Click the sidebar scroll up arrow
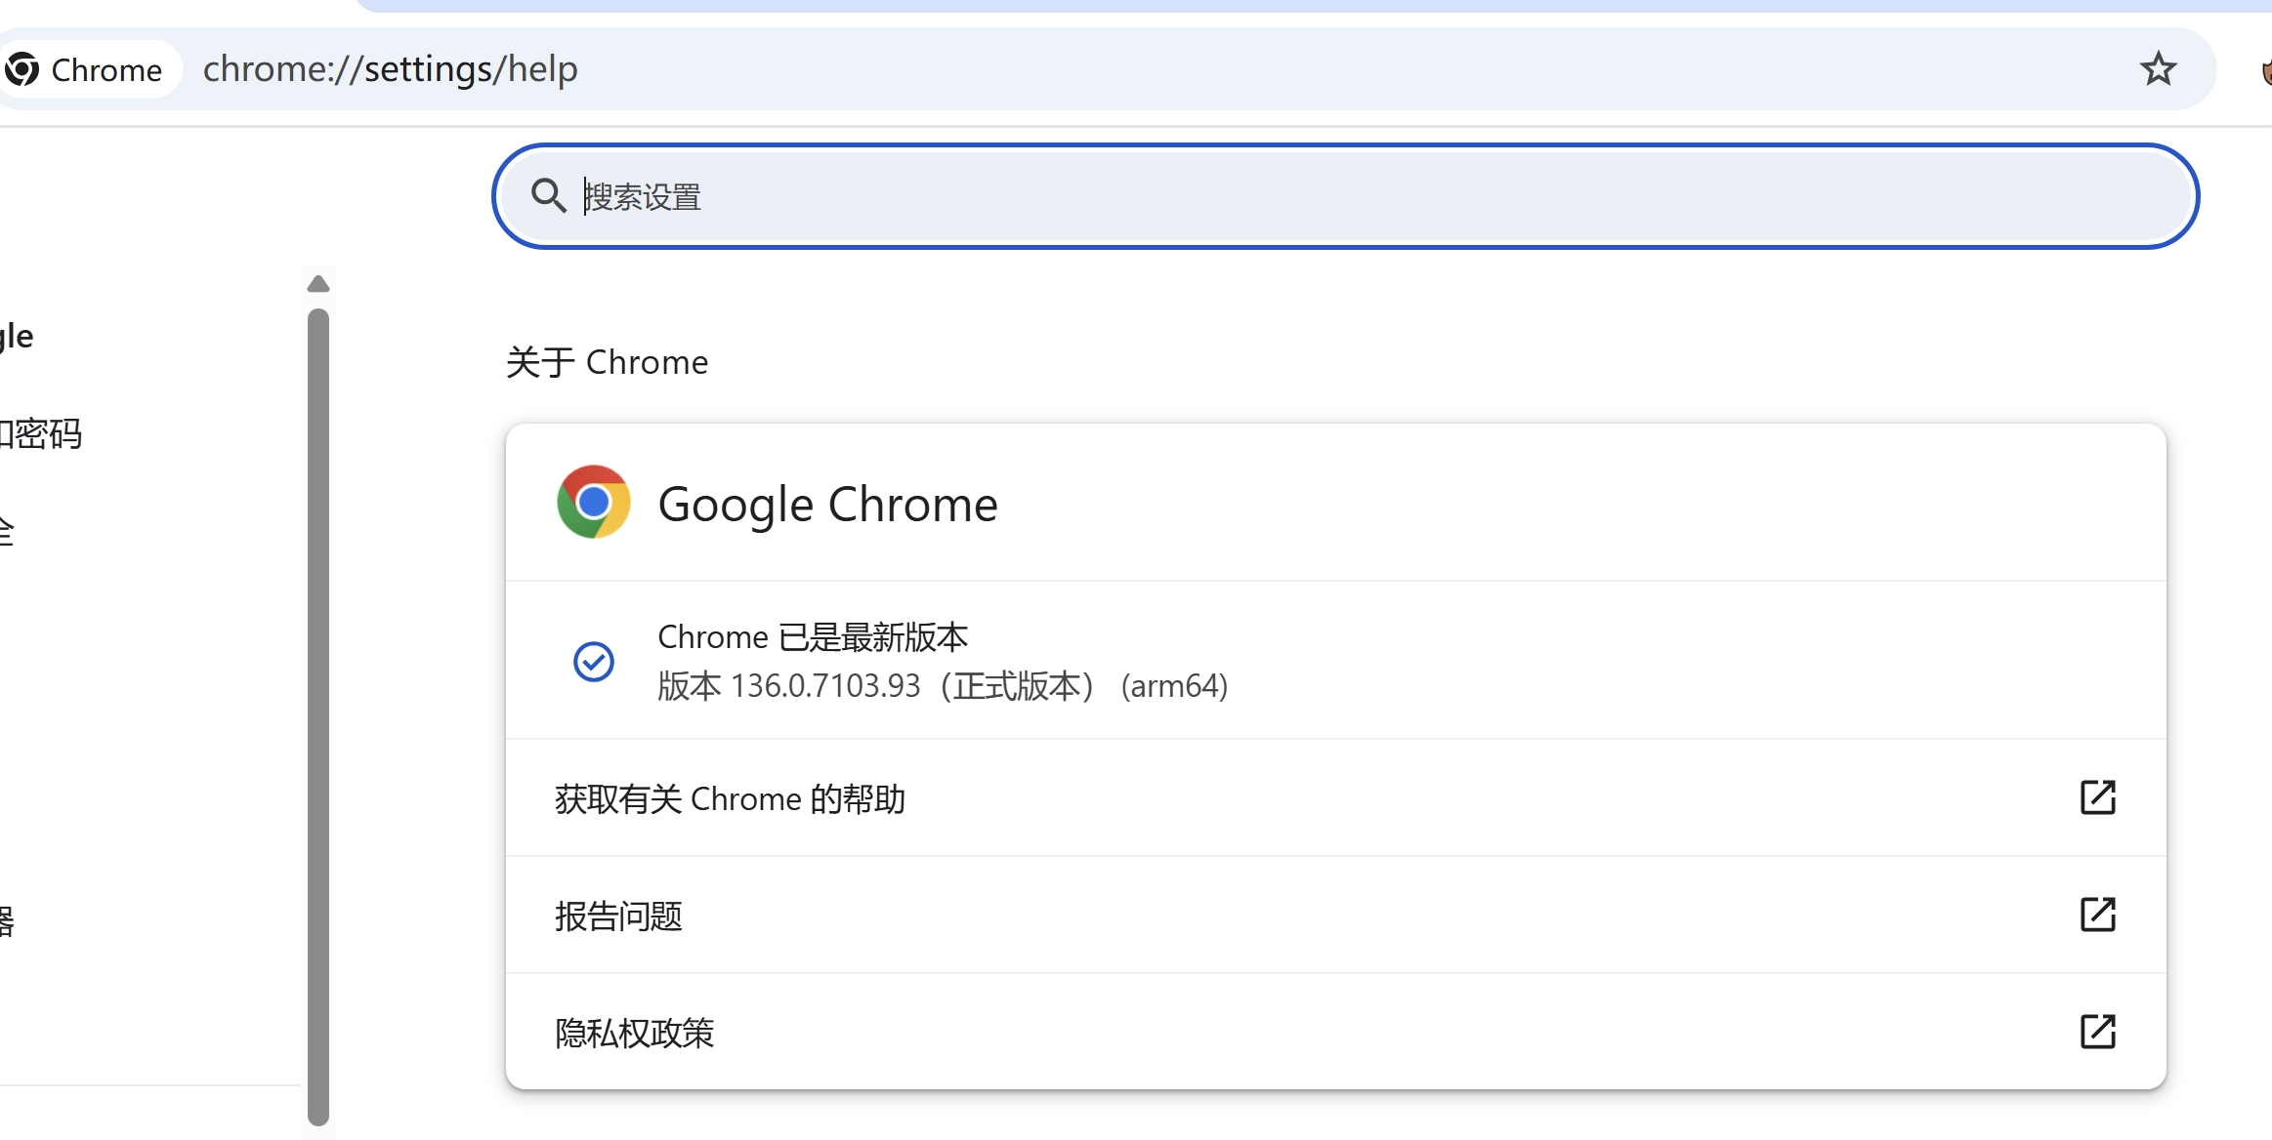Screen dimensions: 2272x1140 click(318, 284)
